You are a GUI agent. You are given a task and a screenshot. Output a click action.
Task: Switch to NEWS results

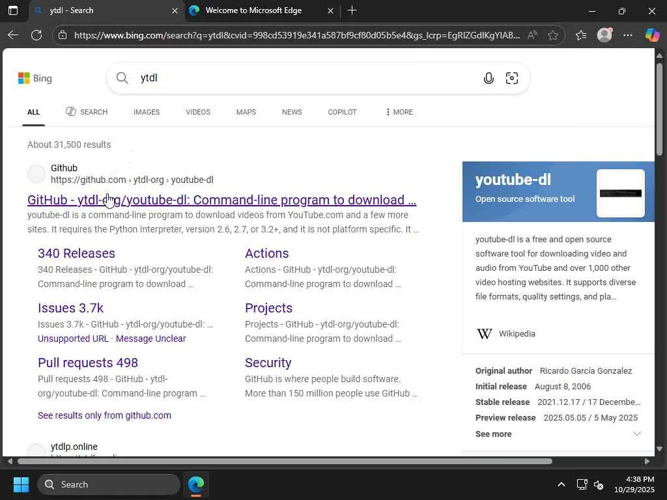(292, 112)
